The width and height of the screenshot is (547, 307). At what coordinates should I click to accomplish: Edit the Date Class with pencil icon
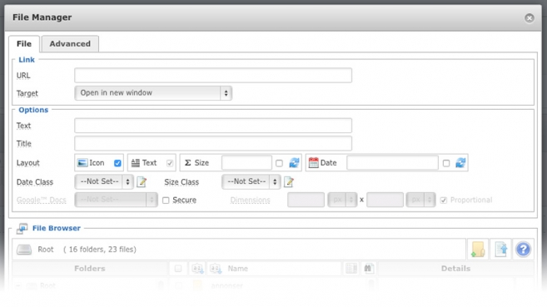pos(142,181)
